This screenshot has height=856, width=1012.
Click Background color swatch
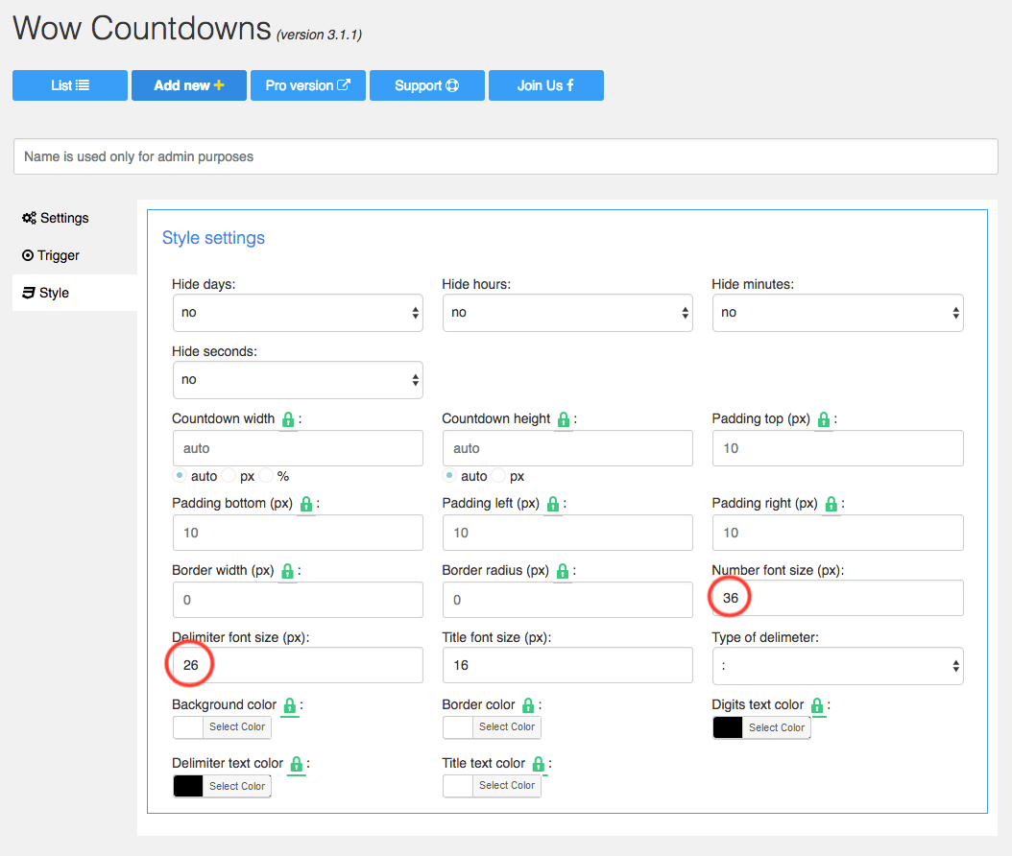click(188, 727)
